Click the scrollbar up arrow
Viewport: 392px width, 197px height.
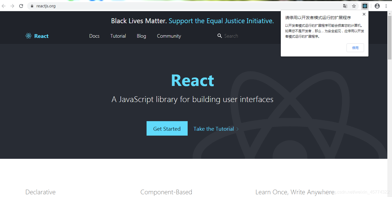[x=390, y=13]
